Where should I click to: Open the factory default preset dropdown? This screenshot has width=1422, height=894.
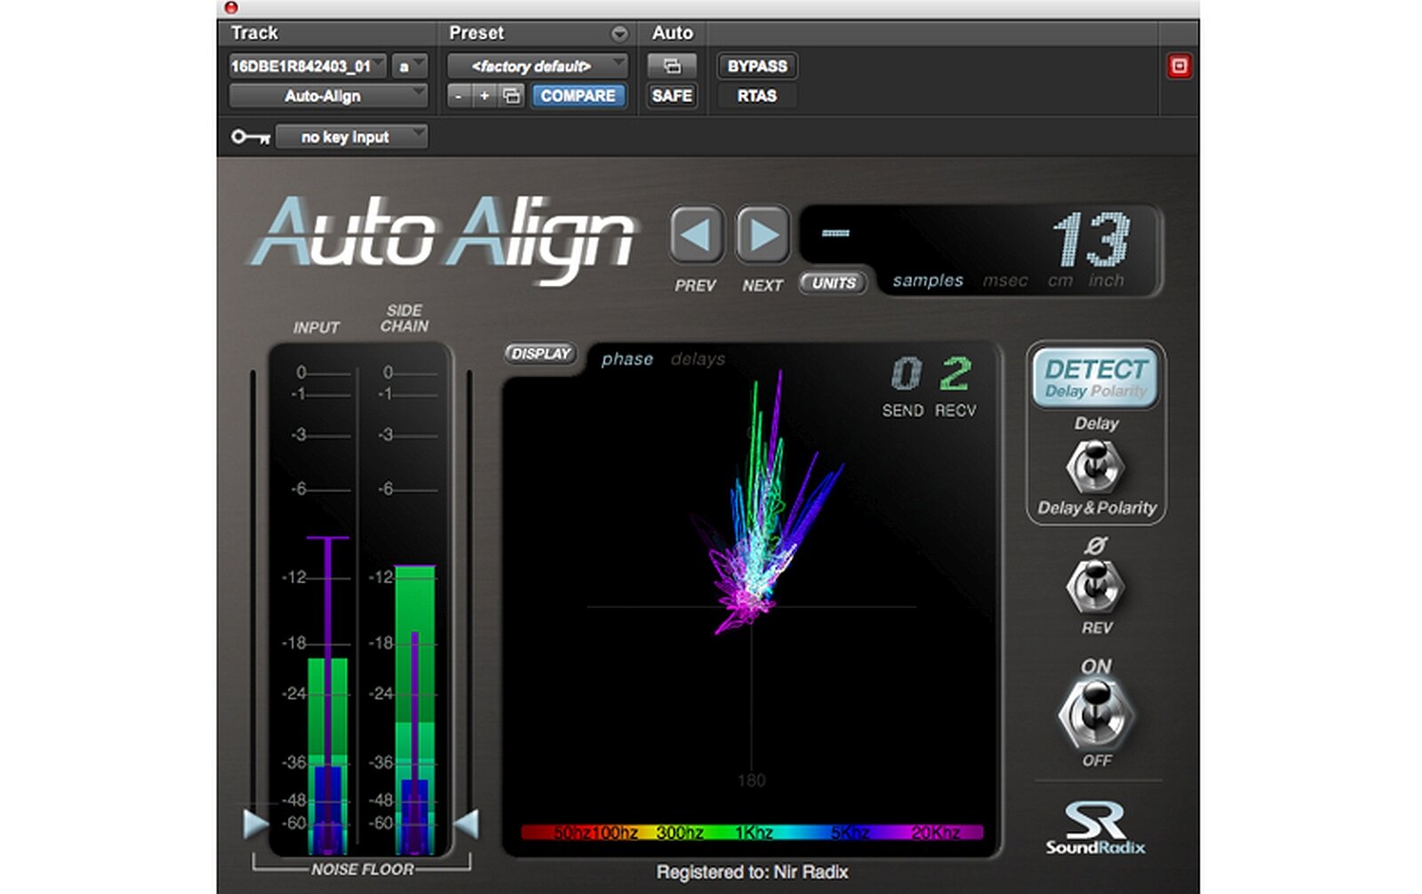(537, 66)
